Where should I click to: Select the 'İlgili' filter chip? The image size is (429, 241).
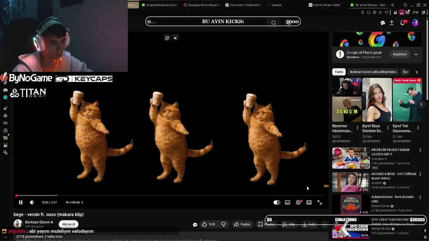point(406,72)
